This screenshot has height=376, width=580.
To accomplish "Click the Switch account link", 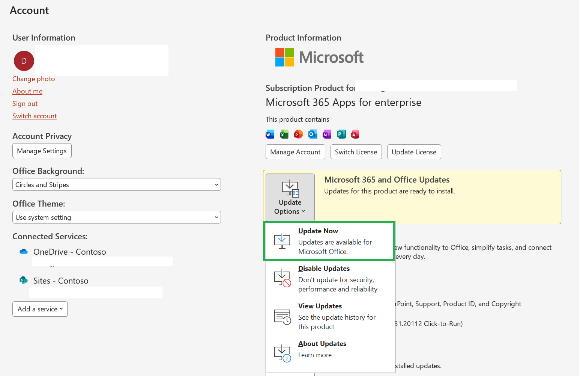I will [x=35, y=116].
